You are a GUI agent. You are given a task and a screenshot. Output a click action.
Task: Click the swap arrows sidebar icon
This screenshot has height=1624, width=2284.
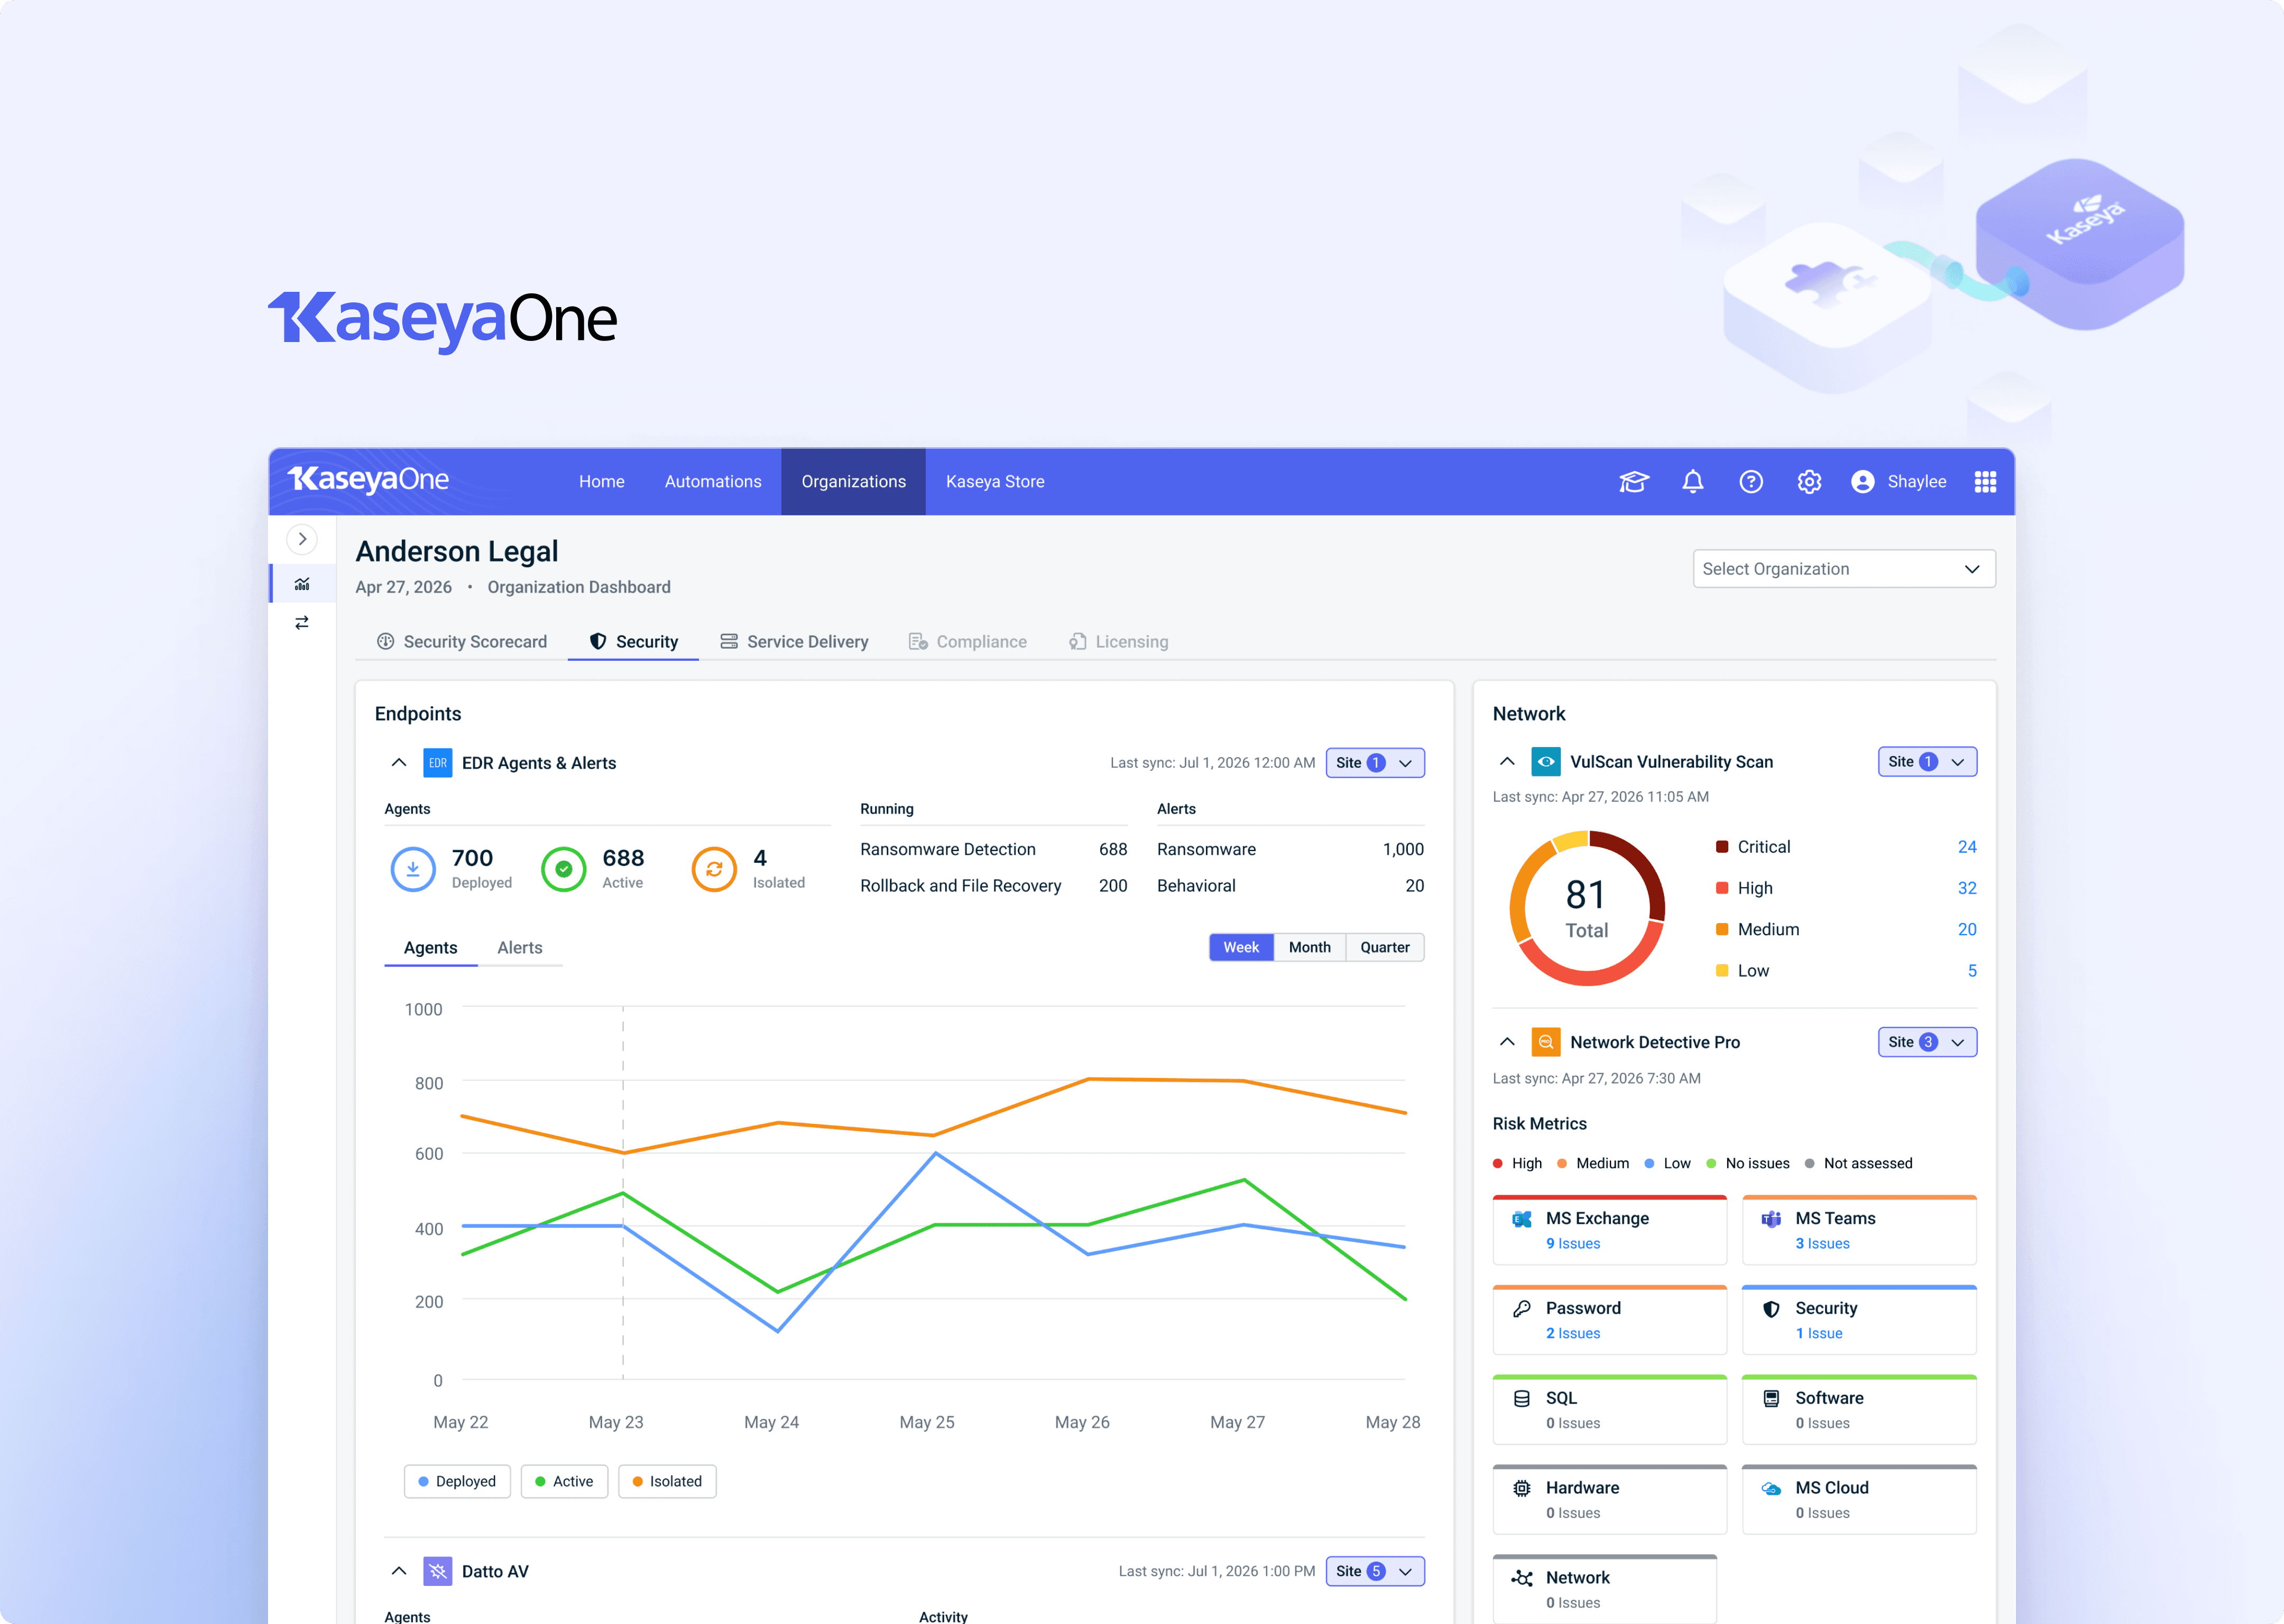(302, 623)
